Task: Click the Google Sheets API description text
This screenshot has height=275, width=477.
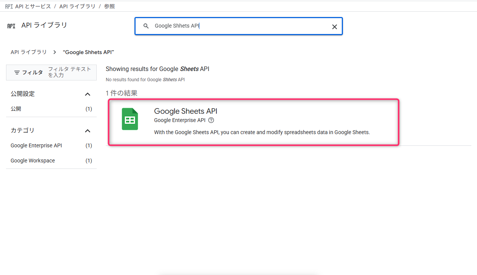Action: pos(262,132)
